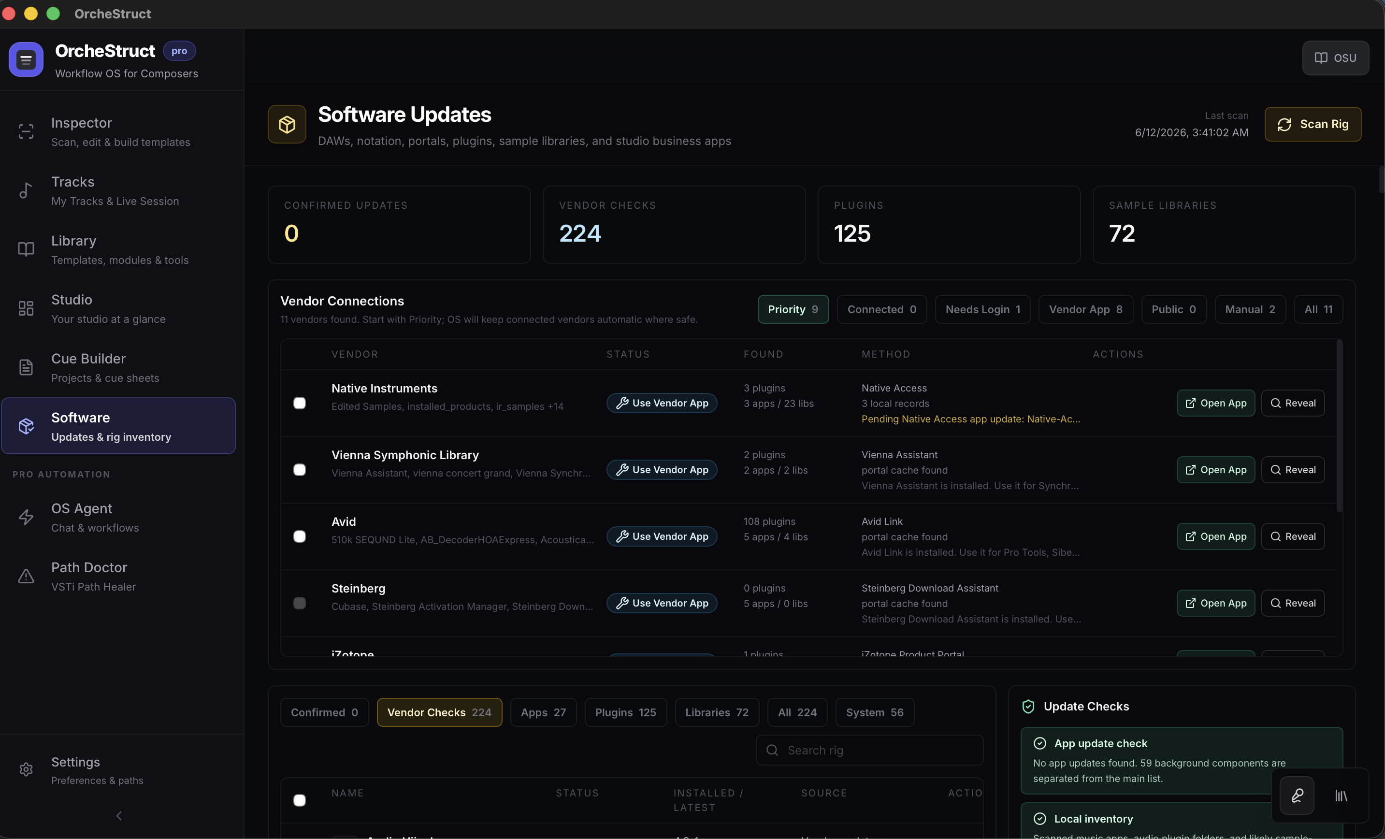Click the Scan Rig button
Viewport: 1385px width, 839px height.
pyautogui.click(x=1313, y=124)
